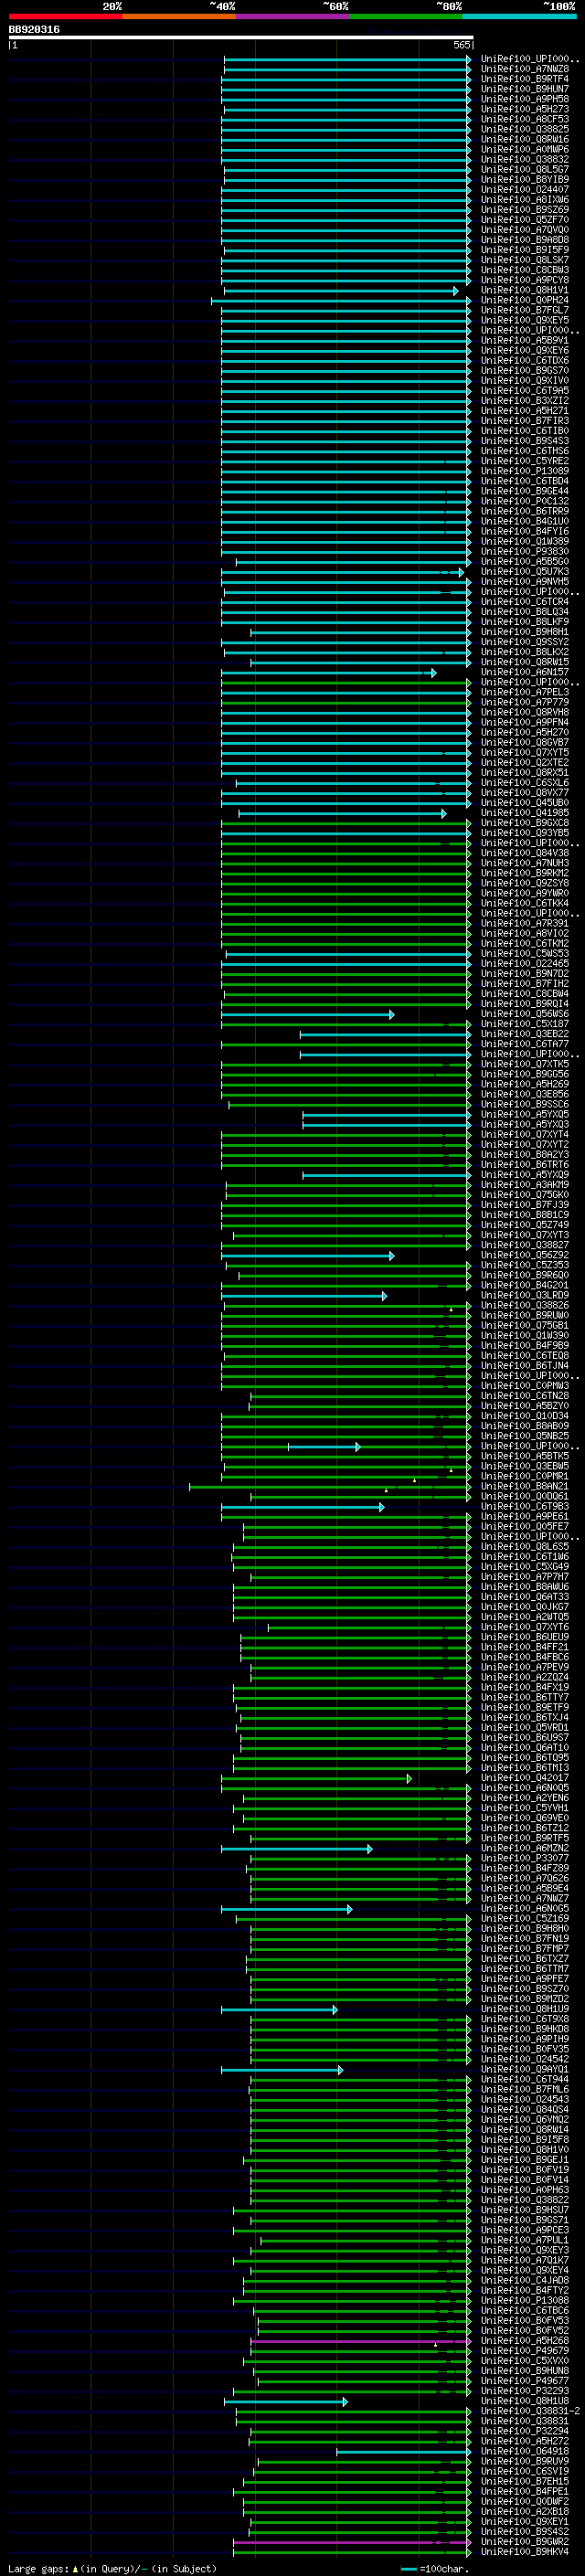Click label UniRef100_A5H273
This screenshot has height=2576, width=585.
pos(525,109)
